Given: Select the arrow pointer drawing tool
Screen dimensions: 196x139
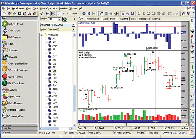Looking at the screenshot, I should (192, 20).
